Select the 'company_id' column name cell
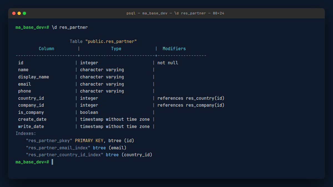This screenshot has height=187, width=333. (31, 105)
